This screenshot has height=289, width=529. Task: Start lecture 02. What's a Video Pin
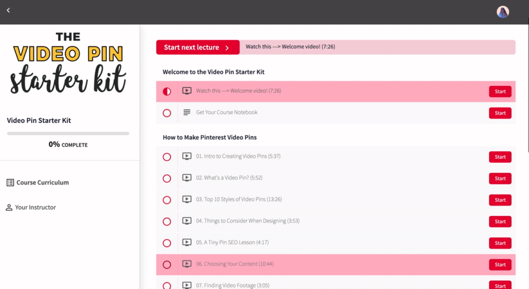point(500,178)
